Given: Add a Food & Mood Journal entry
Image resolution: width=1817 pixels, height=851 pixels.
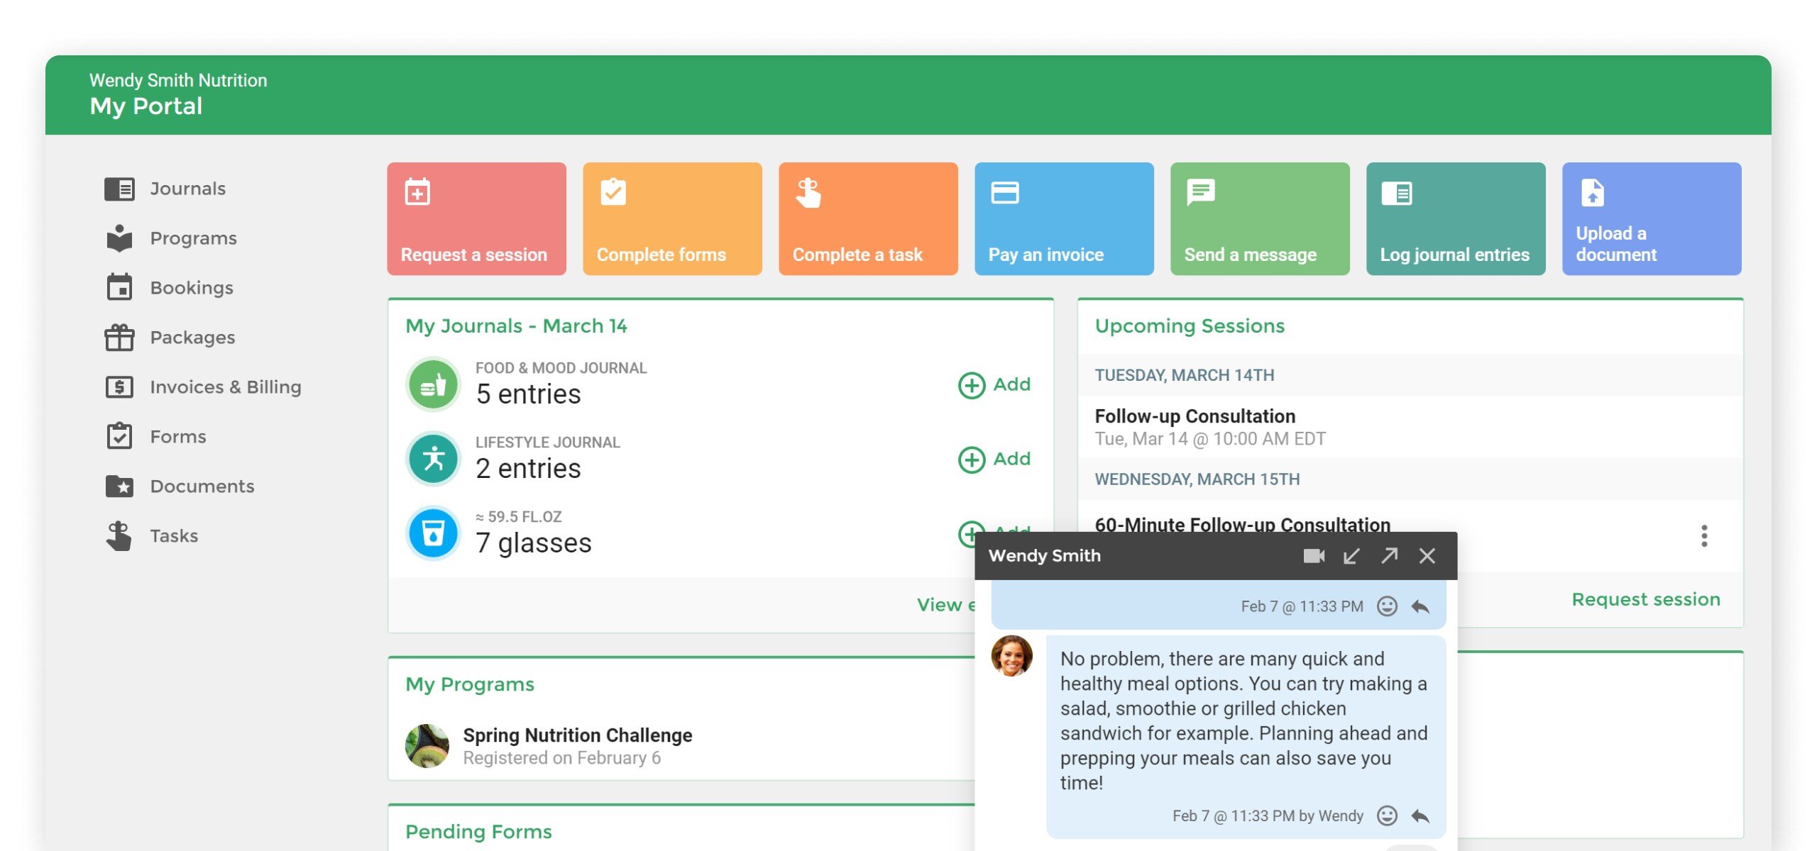Looking at the screenshot, I should (994, 385).
